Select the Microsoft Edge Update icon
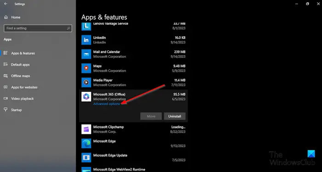This screenshot has width=322, height=172. coord(86,157)
